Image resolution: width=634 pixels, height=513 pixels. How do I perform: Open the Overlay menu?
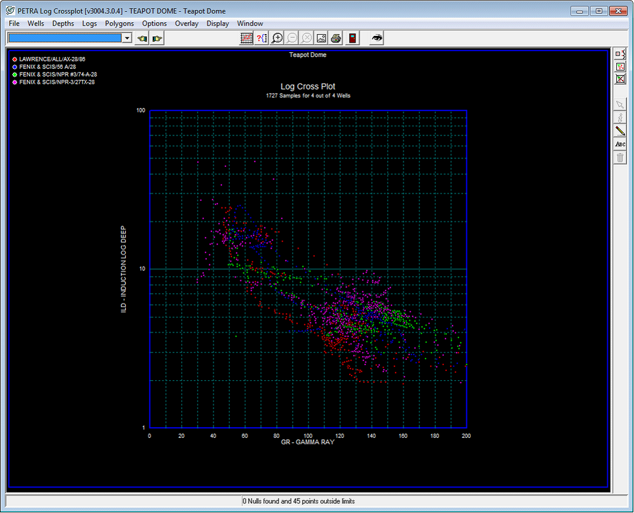187,24
